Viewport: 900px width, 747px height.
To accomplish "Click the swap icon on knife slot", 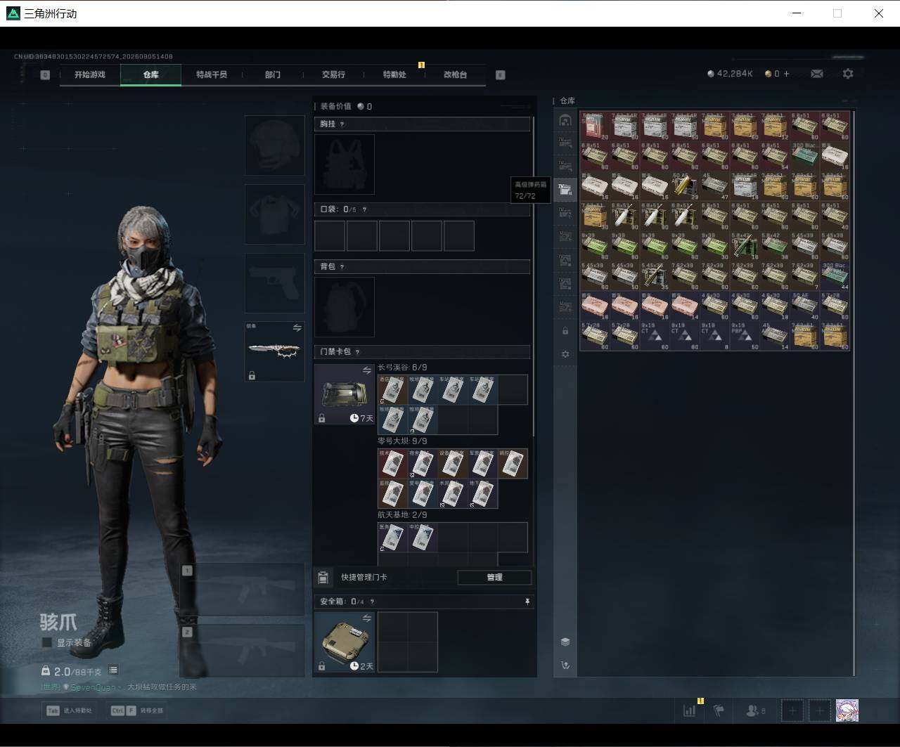I will tap(297, 328).
